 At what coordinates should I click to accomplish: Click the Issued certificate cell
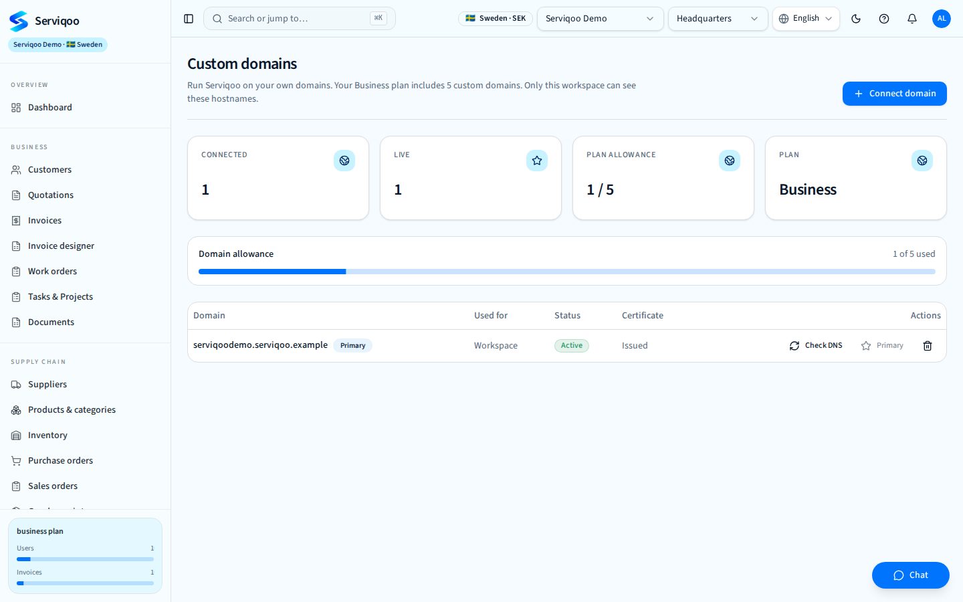click(x=635, y=346)
